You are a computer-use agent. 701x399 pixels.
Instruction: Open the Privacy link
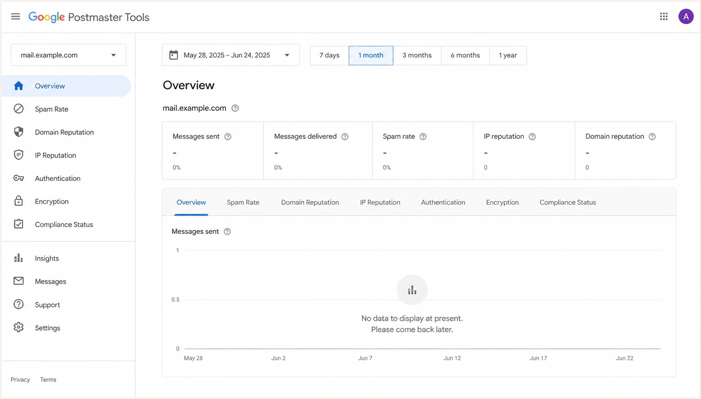(x=20, y=380)
